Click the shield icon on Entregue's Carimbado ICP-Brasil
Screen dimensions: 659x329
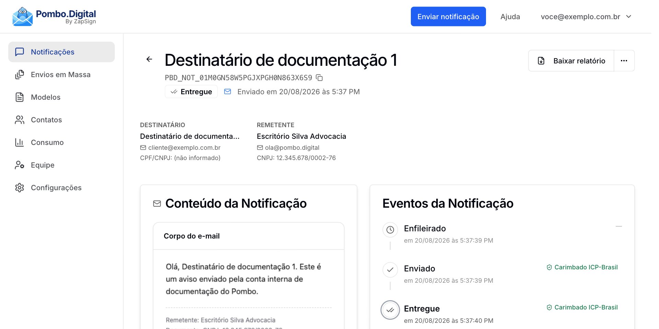pyautogui.click(x=549, y=307)
